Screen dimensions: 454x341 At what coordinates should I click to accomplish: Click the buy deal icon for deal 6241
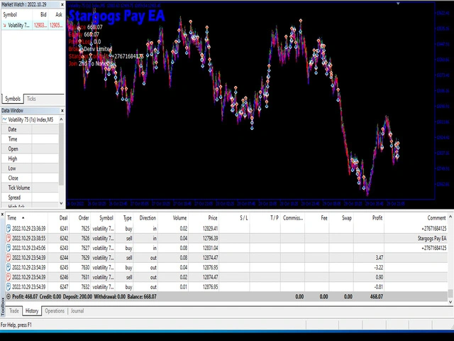[x=9, y=228]
